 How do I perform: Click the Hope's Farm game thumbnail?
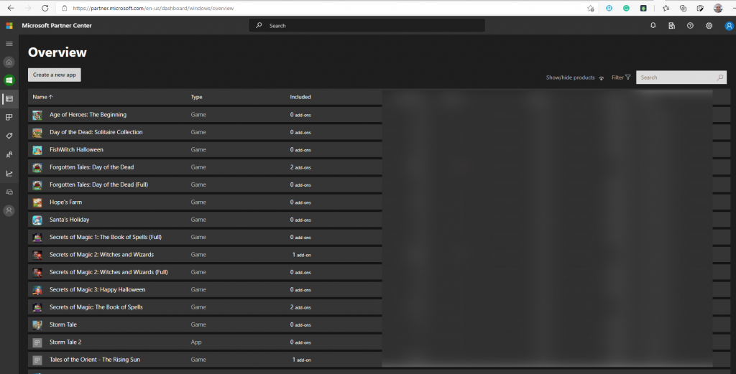click(37, 202)
